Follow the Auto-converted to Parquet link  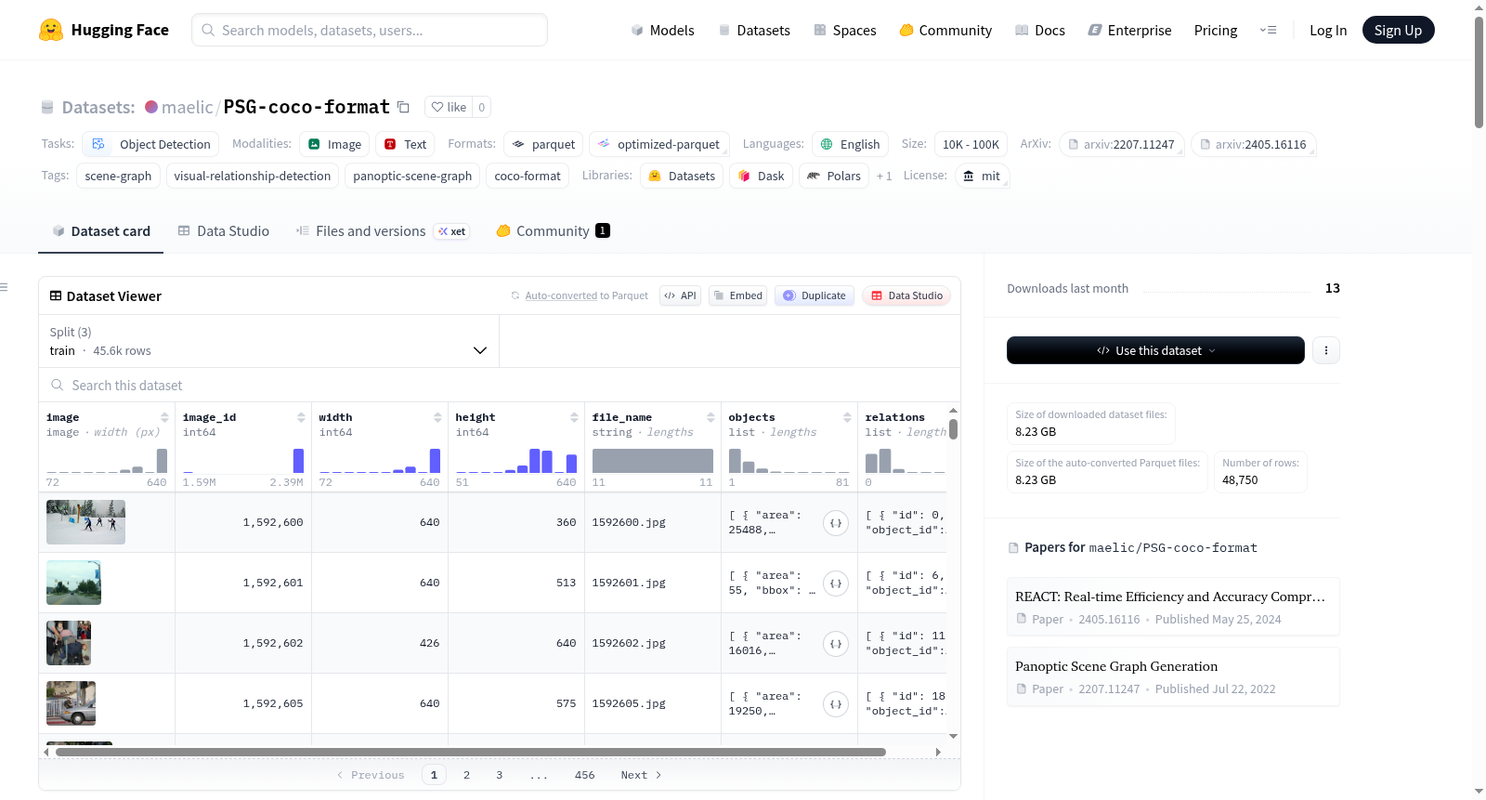(586, 295)
